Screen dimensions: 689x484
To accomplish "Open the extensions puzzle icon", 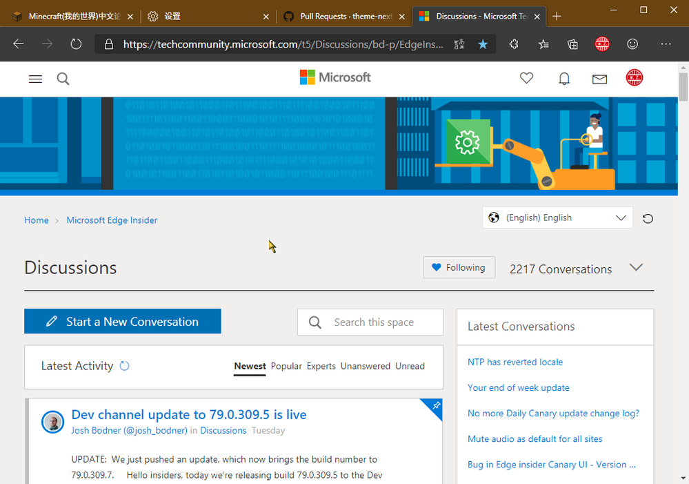I will (x=514, y=44).
